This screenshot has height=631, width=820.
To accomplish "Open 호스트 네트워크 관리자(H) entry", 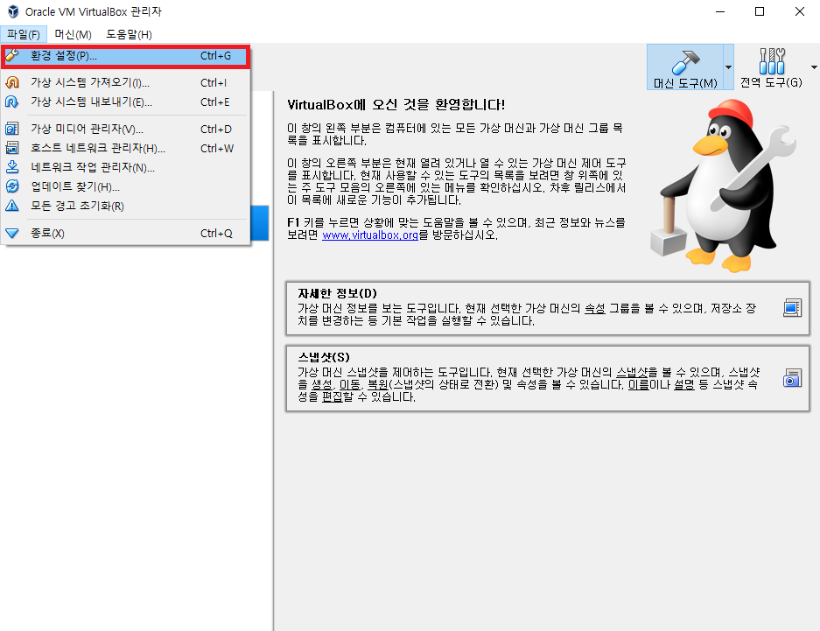I will (125, 148).
